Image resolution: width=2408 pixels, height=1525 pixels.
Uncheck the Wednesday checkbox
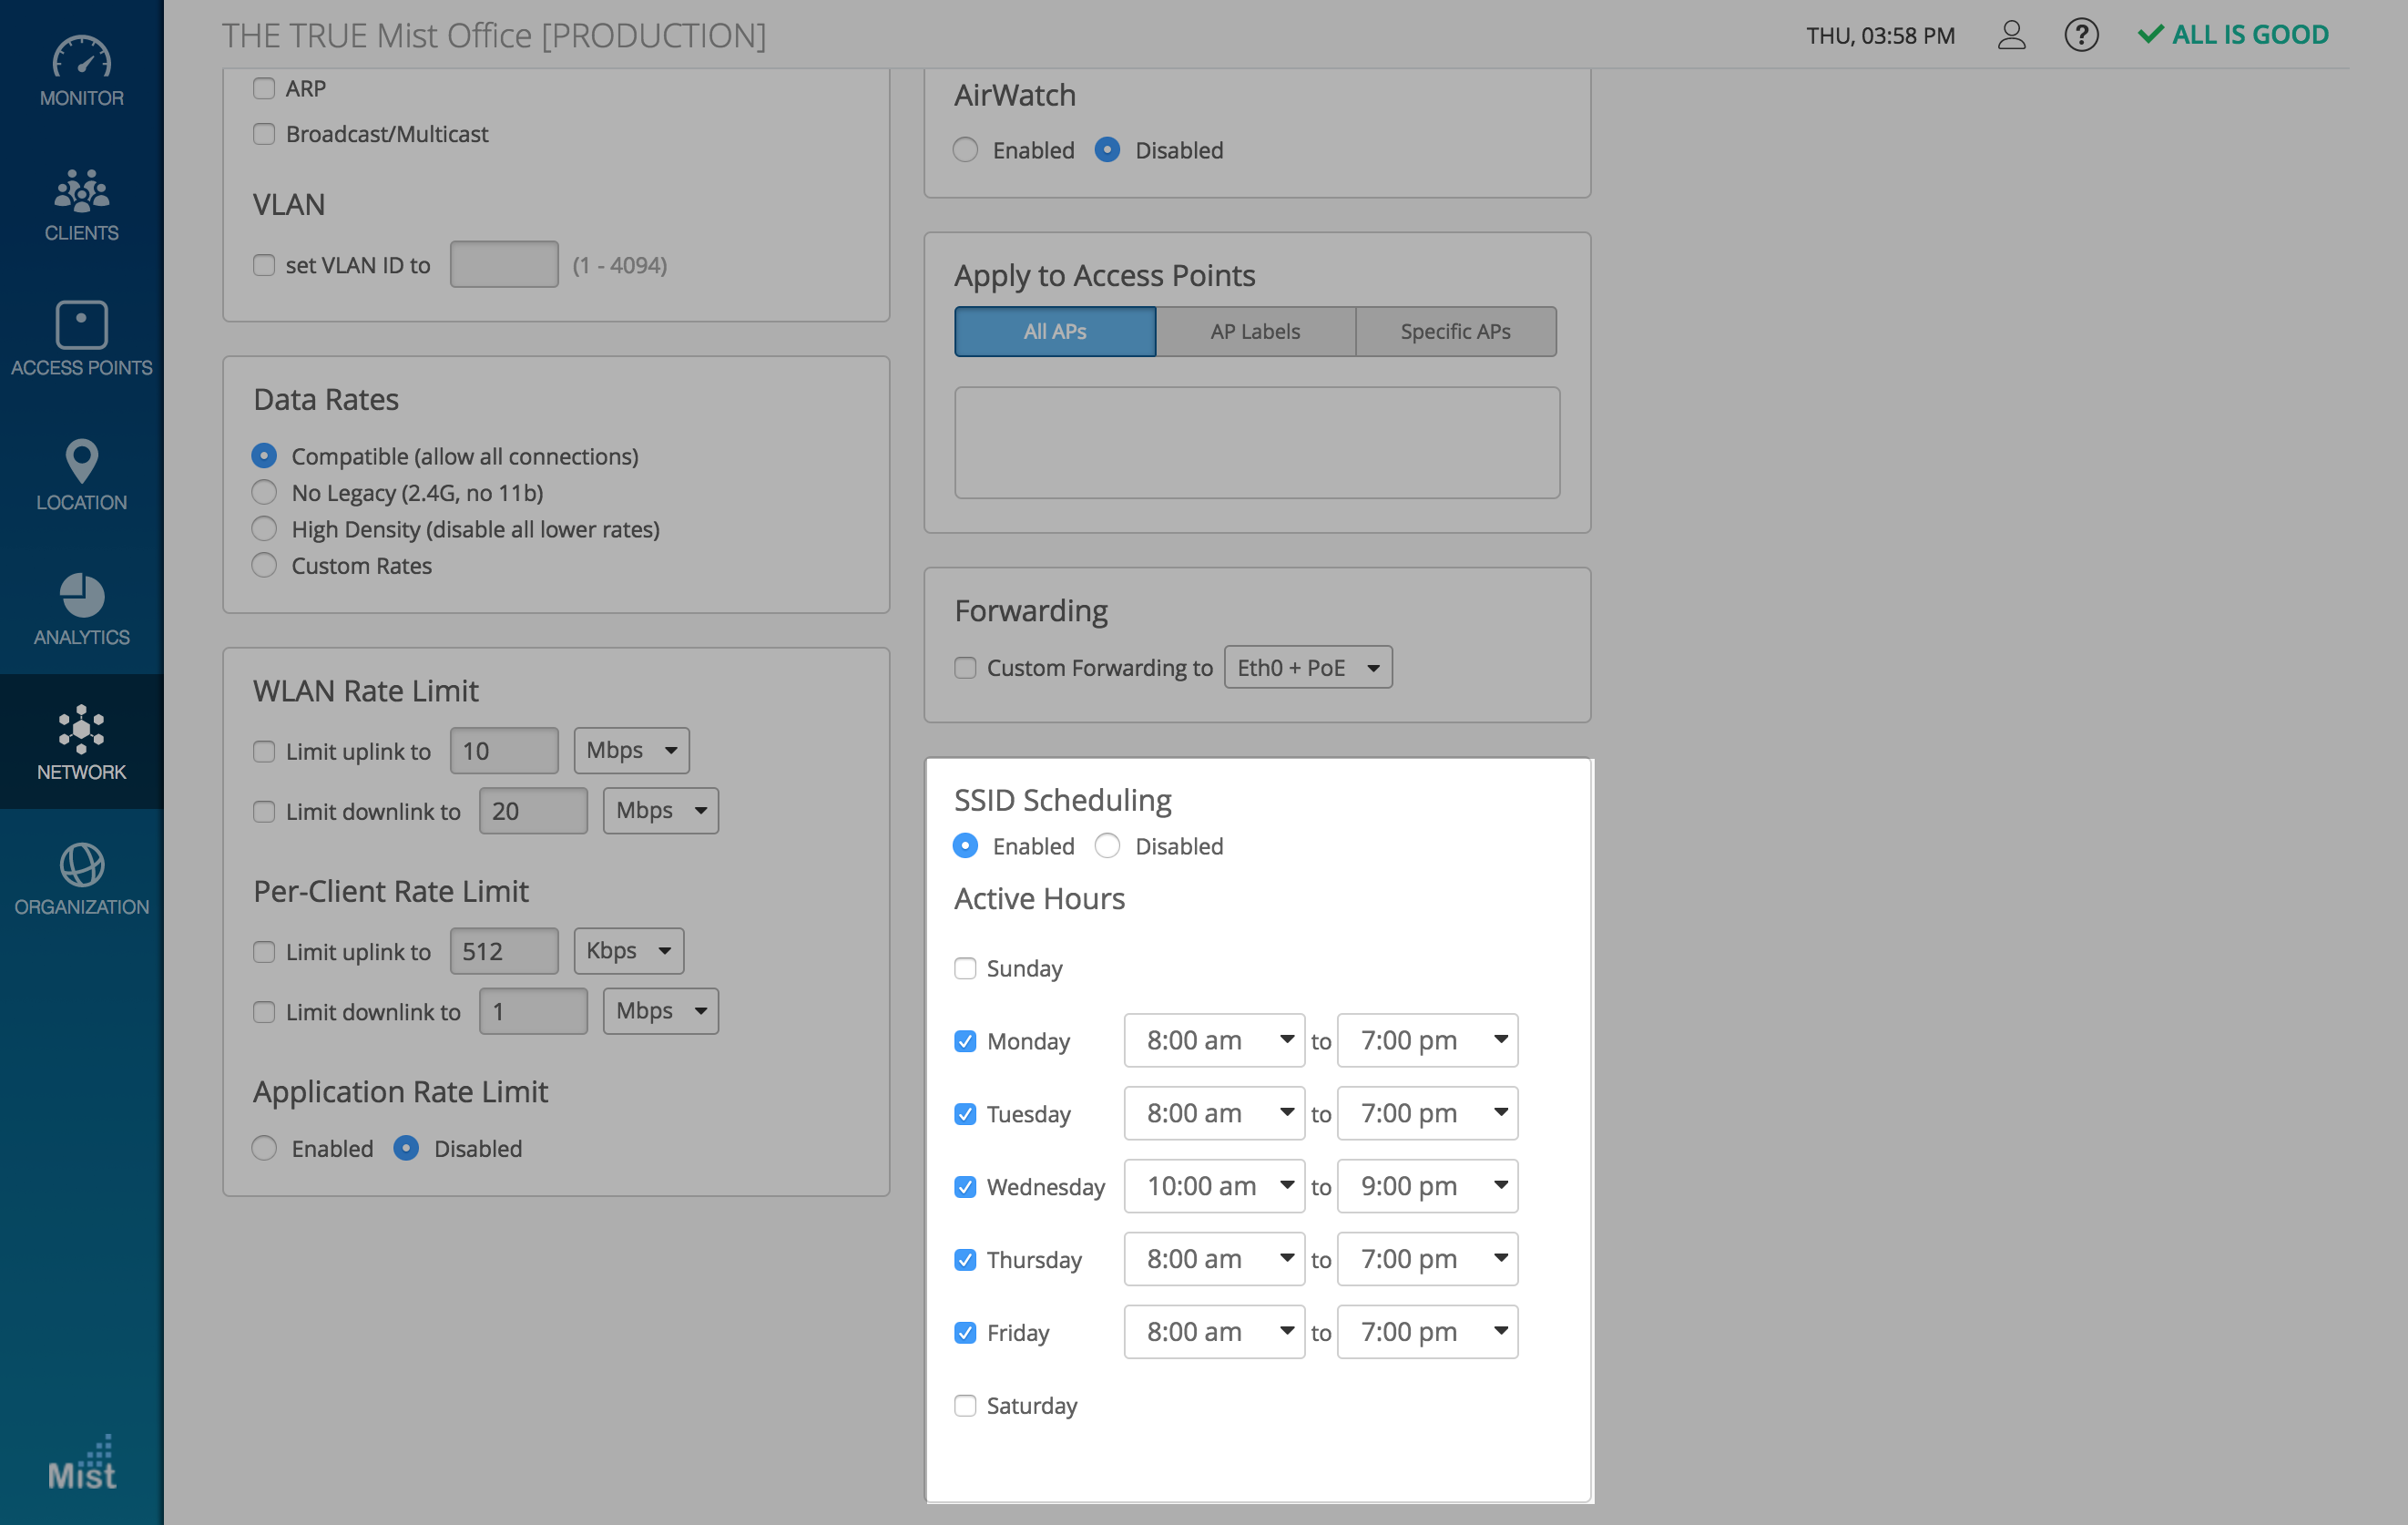tap(965, 1186)
